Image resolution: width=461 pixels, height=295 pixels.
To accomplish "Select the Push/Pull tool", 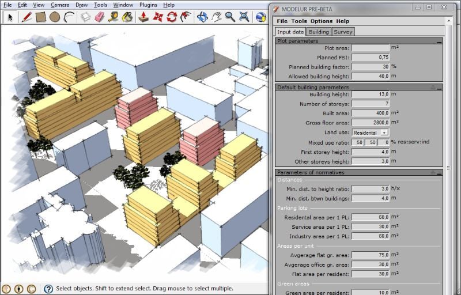I will [x=143, y=17].
